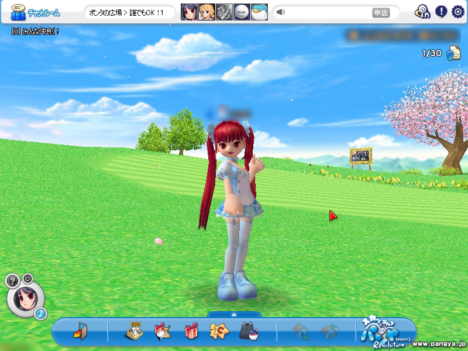
Task: Mute sound using top-bar speaker icon
Action: tap(281, 12)
